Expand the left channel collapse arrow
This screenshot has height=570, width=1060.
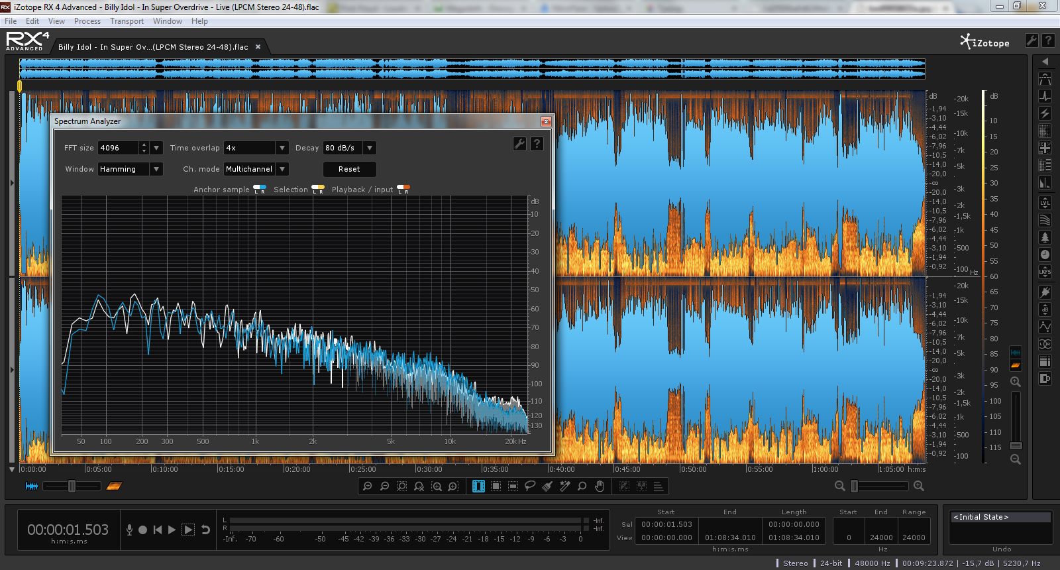pyautogui.click(x=12, y=183)
